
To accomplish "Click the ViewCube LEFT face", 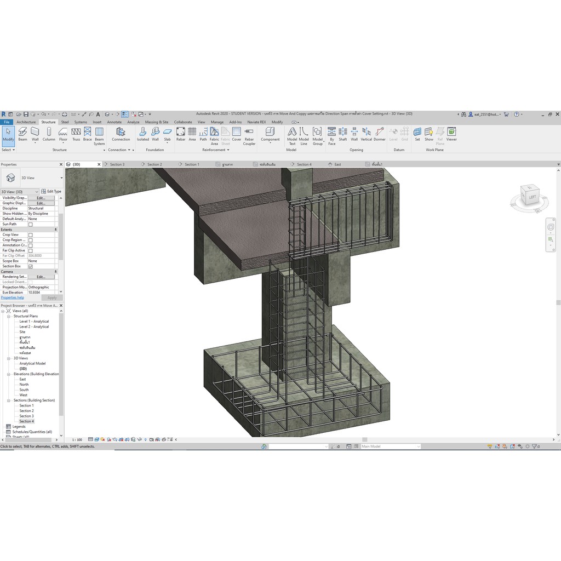I will [533, 197].
